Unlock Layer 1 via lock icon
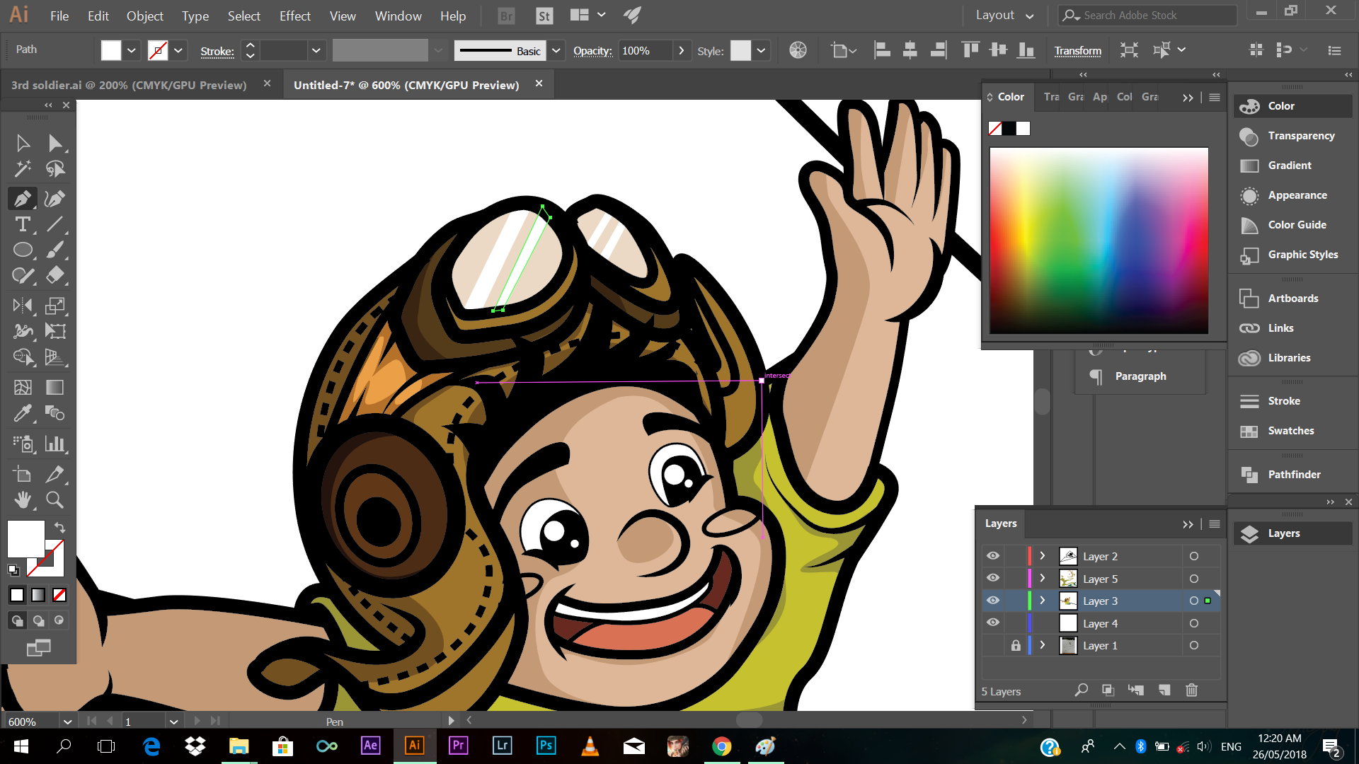Image resolution: width=1359 pixels, height=764 pixels. (1016, 645)
